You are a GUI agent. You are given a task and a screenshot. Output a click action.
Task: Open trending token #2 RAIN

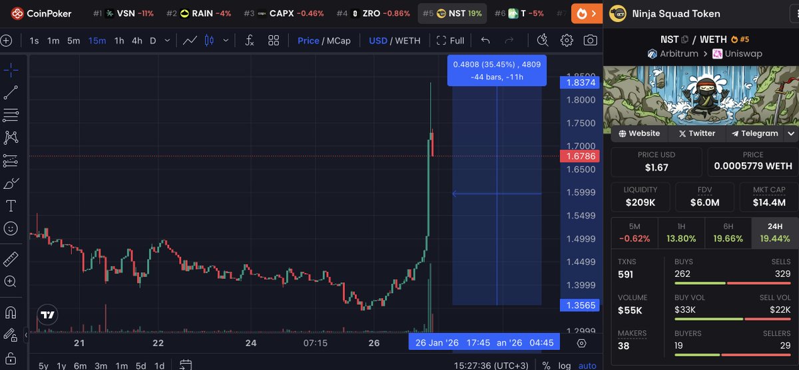point(198,13)
